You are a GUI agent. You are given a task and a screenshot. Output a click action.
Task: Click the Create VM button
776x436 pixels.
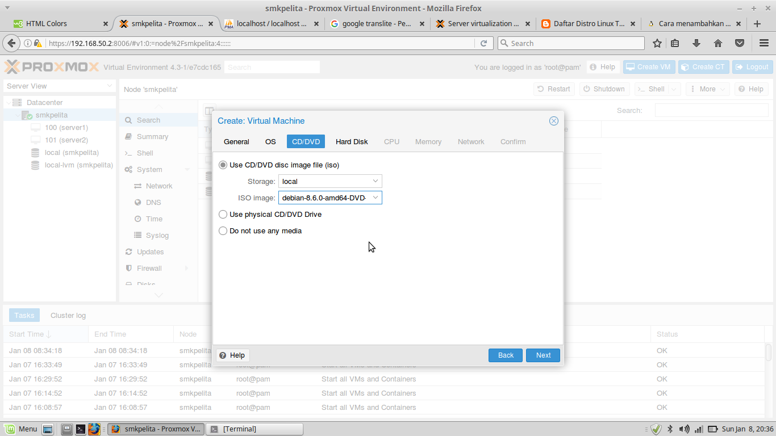pos(648,67)
